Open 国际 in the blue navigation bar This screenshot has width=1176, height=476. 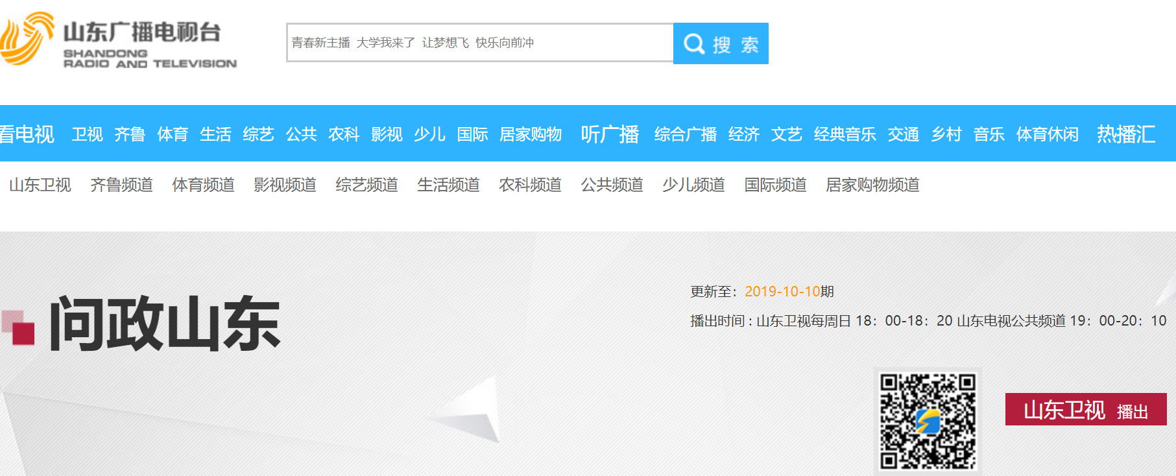click(472, 134)
